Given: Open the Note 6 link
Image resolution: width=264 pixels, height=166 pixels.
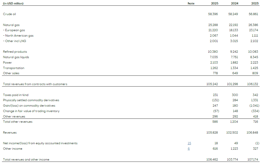Looking at the screenshot, I should [x=189, y=149].
